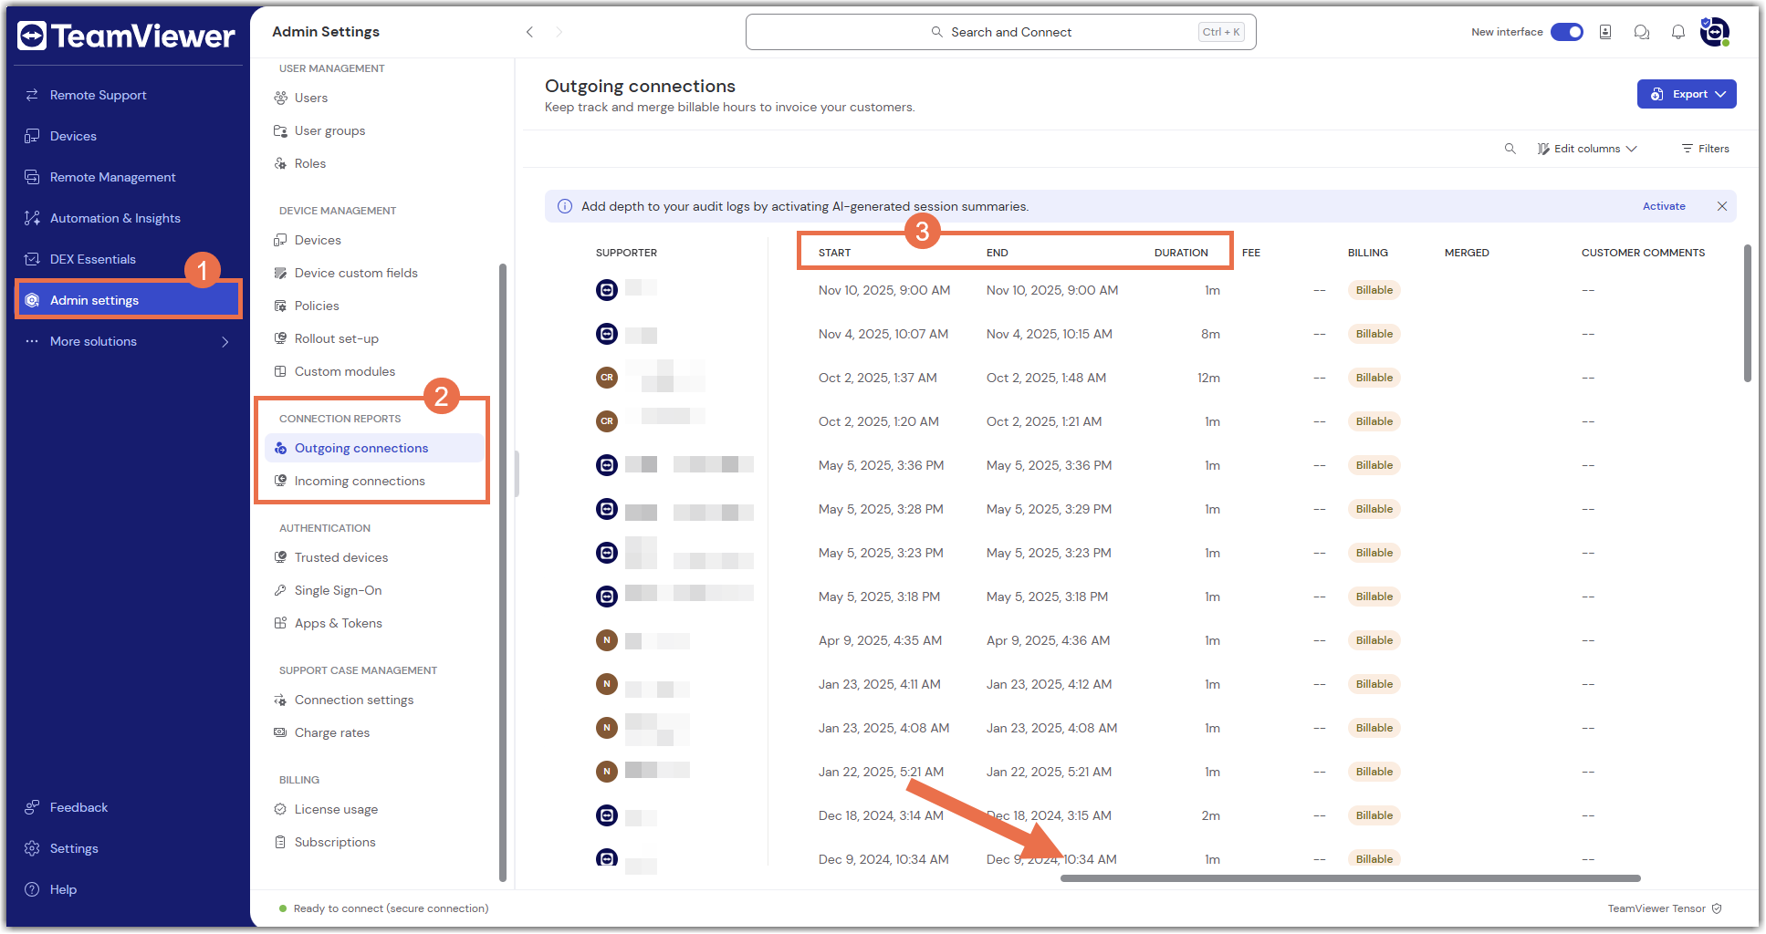Screen dimensions: 1766x934
Task: Open Charge rates
Action: 332,732
